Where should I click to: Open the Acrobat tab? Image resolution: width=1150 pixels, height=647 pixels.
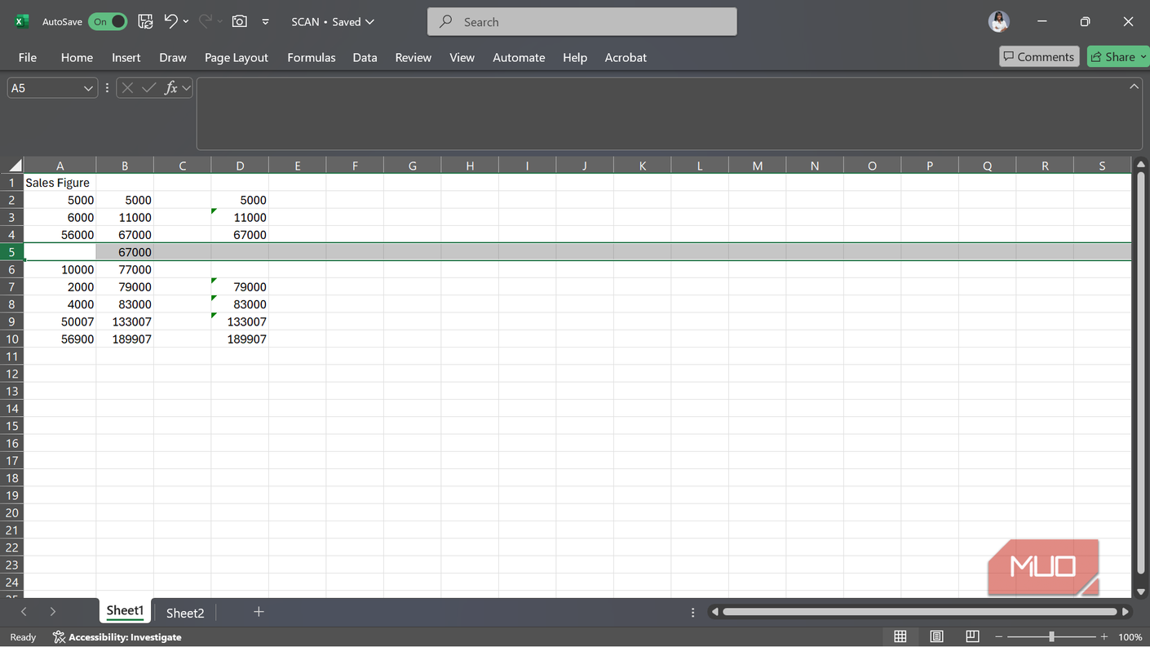click(x=626, y=57)
